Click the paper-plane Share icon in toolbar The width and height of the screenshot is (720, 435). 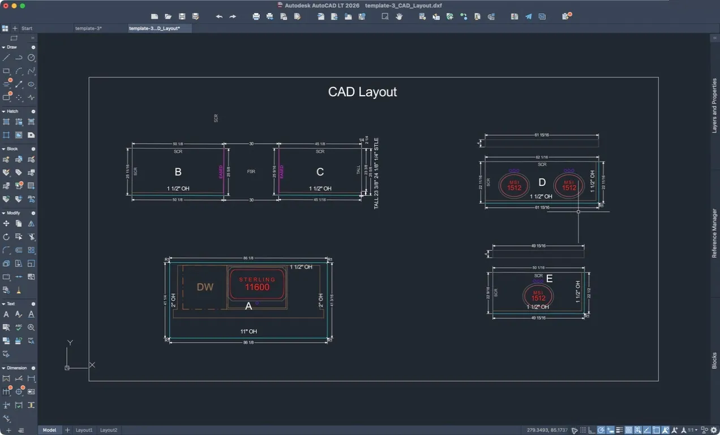pos(528,16)
